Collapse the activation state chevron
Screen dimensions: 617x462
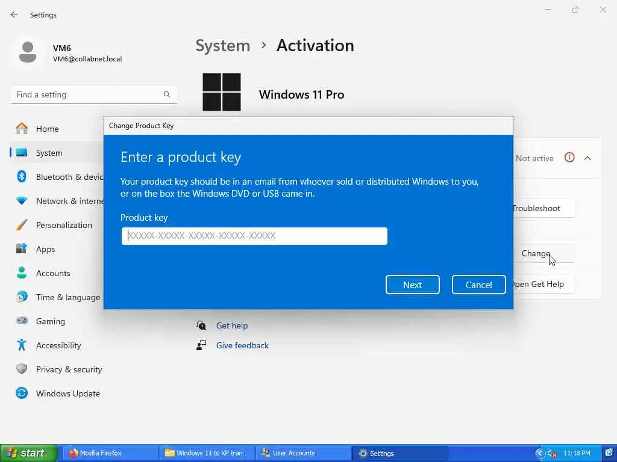[x=587, y=158]
